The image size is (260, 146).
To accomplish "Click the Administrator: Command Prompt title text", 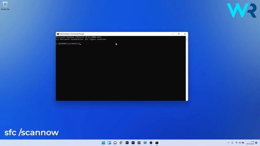I will coord(72,34).
